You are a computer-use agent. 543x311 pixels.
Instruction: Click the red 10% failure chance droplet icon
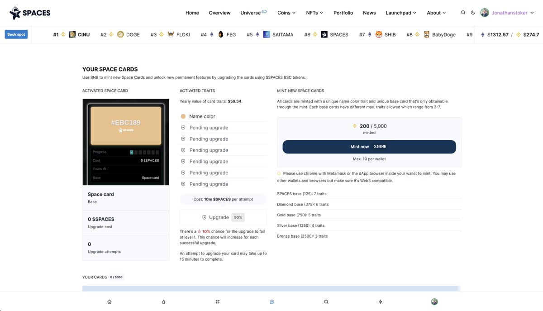click(x=199, y=231)
